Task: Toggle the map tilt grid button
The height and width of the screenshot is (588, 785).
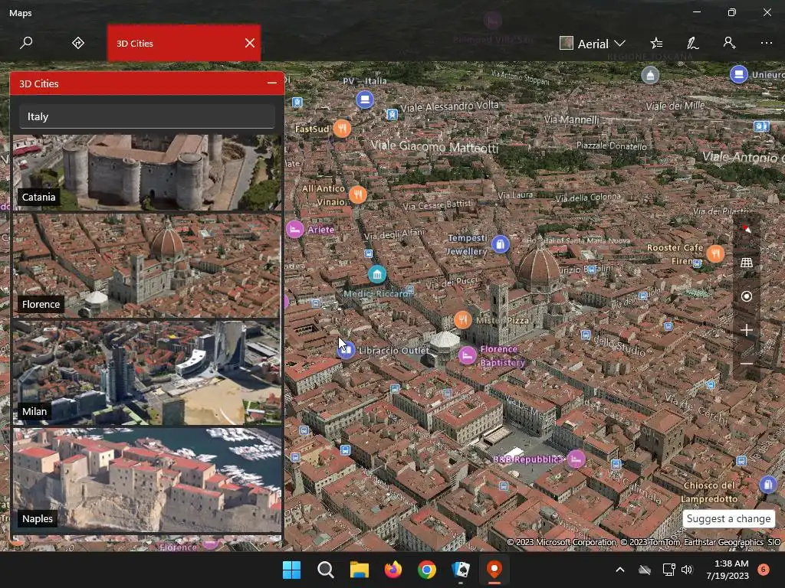Action: [x=747, y=263]
